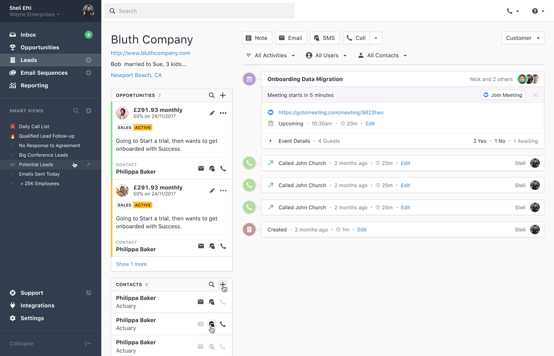554x356 pixels.
Task: Open Daily Call List smart view
Action: [34, 127]
